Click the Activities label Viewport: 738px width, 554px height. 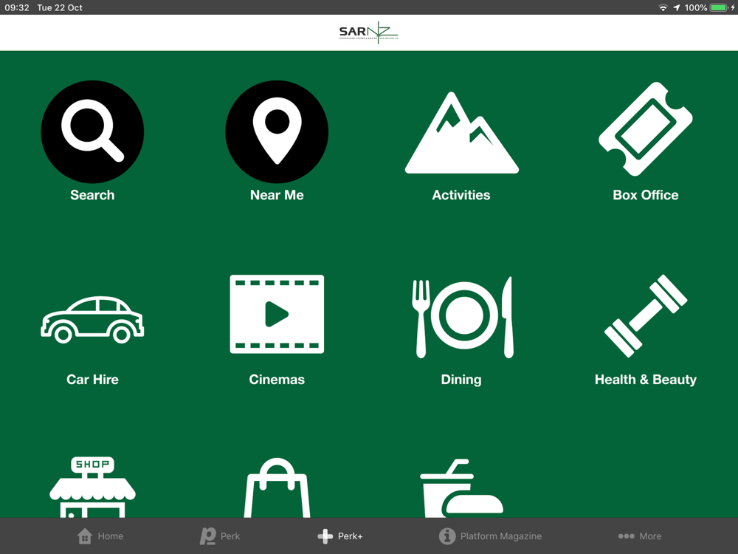[461, 195]
